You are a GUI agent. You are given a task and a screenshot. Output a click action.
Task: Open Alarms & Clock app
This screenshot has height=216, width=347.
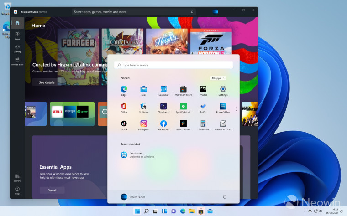pyautogui.click(x=223, y=125)
